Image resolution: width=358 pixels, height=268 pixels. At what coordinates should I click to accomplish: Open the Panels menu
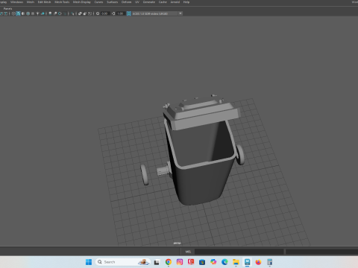(x=7, y=9)
